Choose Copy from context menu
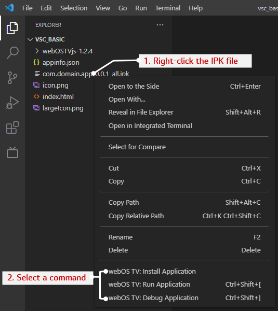This screenshot has height=311, width=278. click(184, 181)
